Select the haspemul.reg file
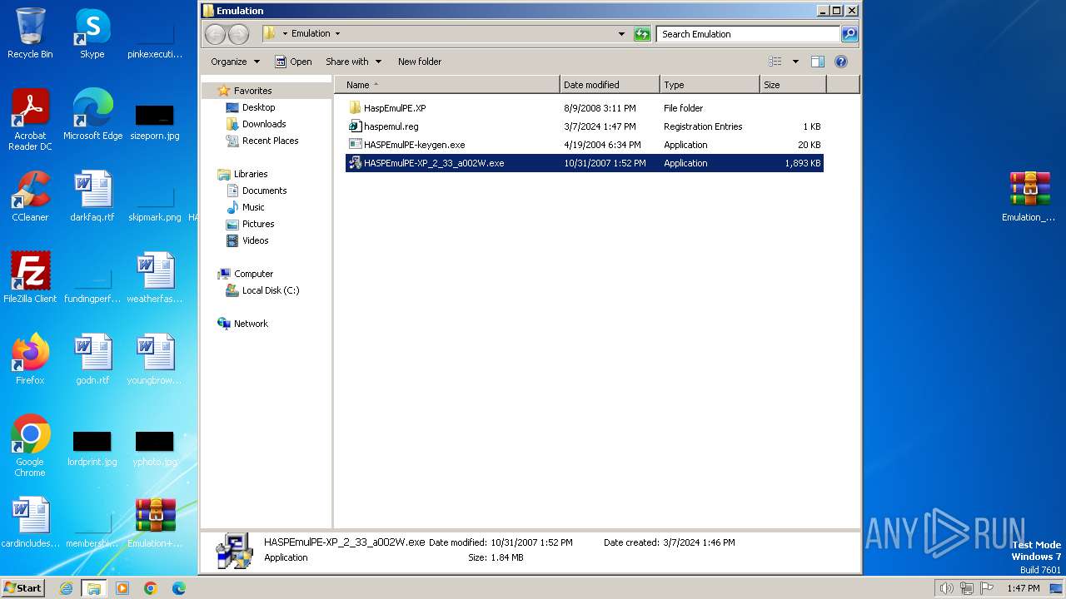 click(x=391, y=126)
